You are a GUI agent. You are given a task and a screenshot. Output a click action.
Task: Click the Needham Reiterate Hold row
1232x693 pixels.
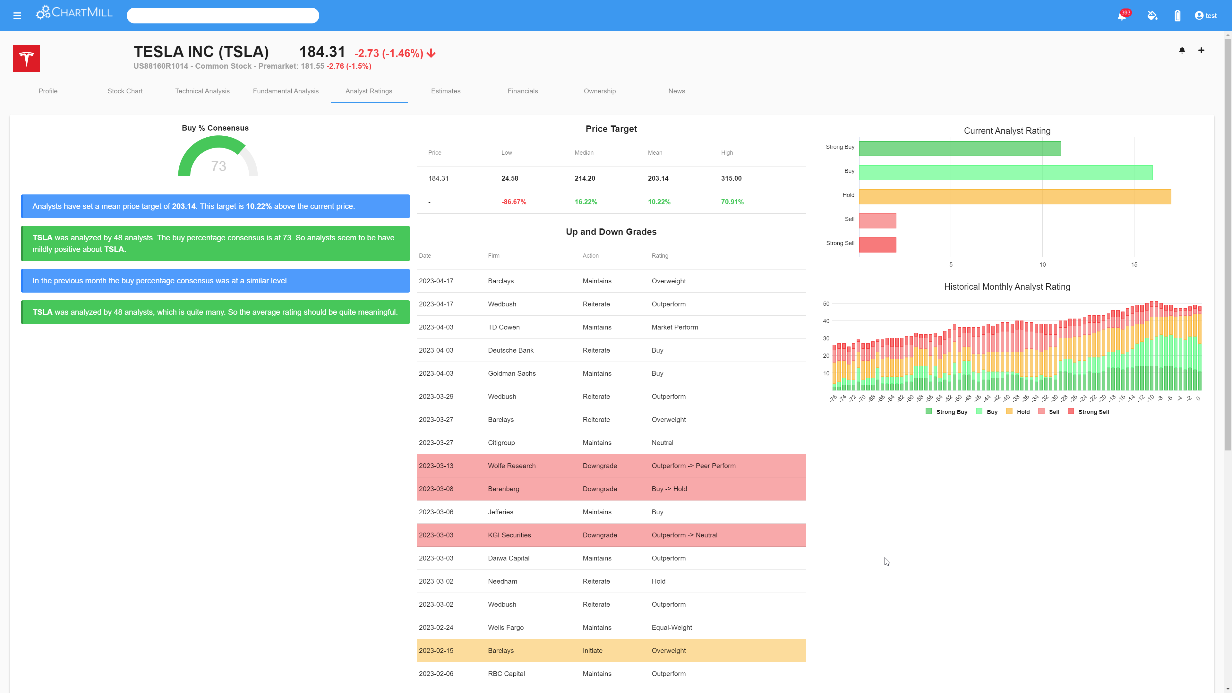[x=611, y=581]
